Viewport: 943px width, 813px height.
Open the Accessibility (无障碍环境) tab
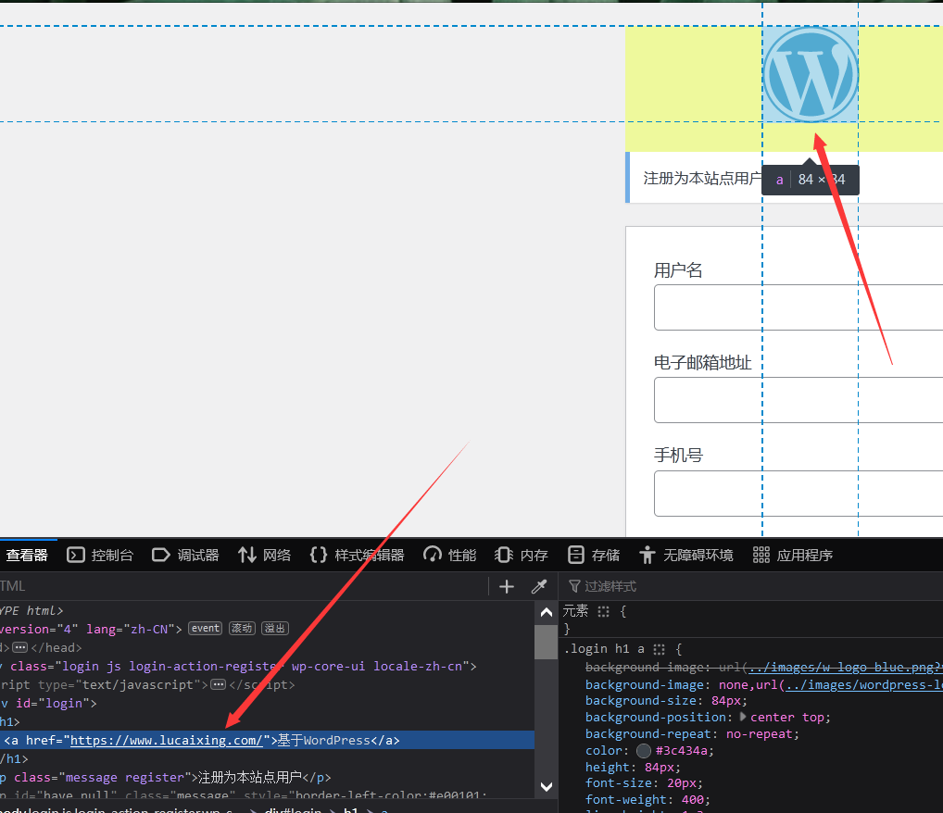[686, 555]
